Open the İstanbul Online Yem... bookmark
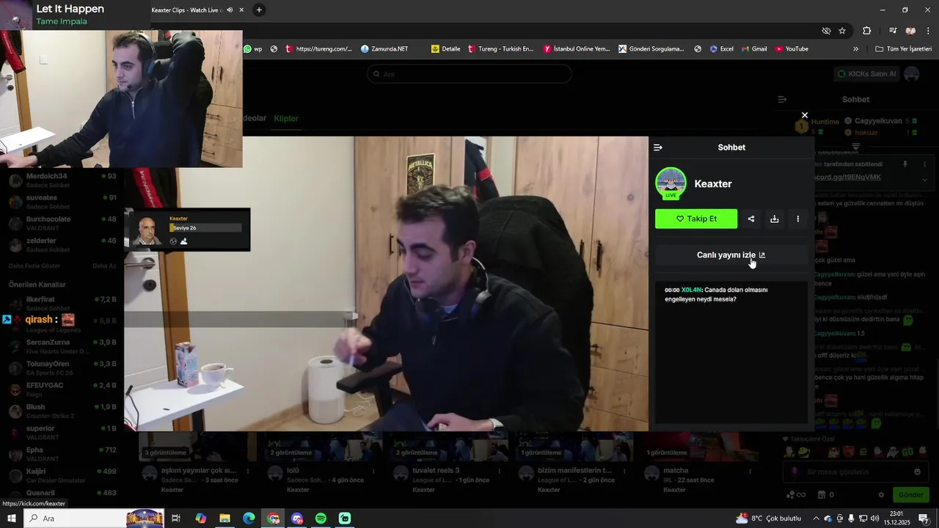The width and height of the screenshot is (939, 528). pos(577,49)
